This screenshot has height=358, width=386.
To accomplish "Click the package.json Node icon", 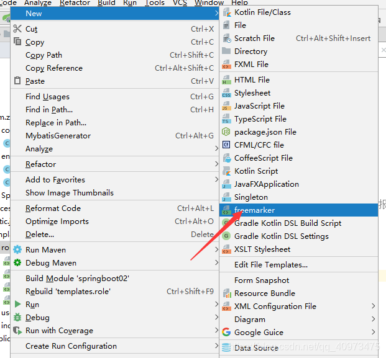I will coord(226,132).
